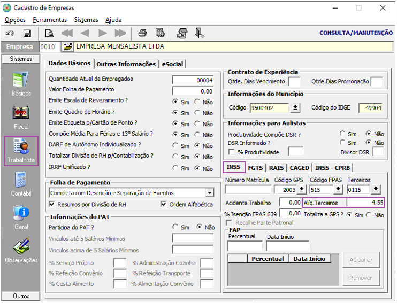Open the Empresa folder lookup icon

click(x=67, y=47)
